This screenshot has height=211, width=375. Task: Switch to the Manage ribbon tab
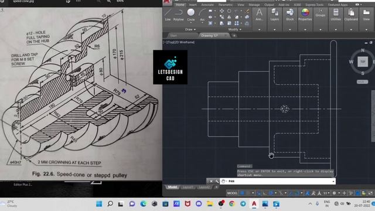coord(254,5)
